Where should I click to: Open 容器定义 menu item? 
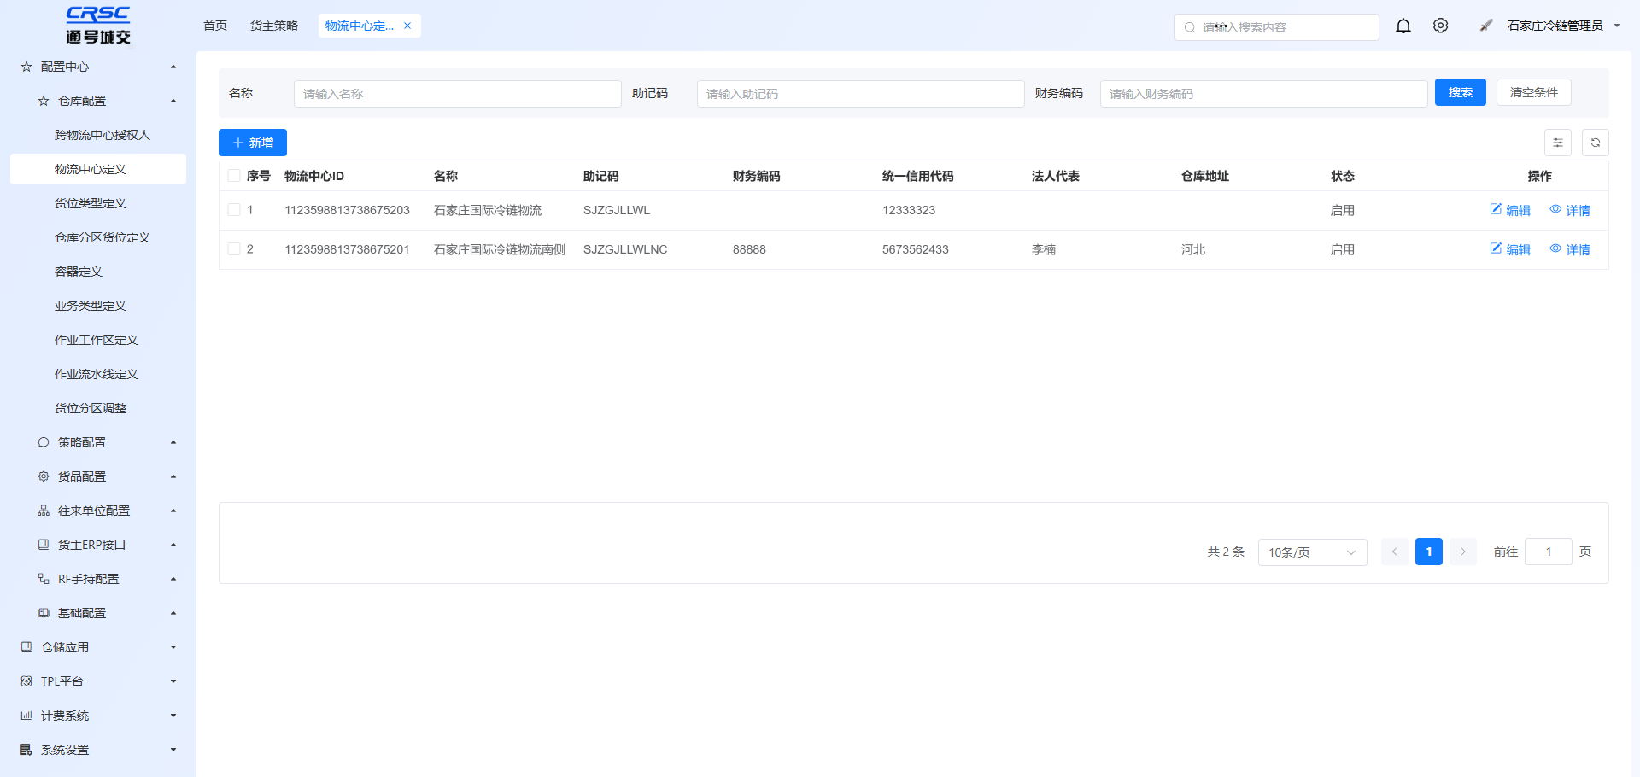click(x=98, y=272)
